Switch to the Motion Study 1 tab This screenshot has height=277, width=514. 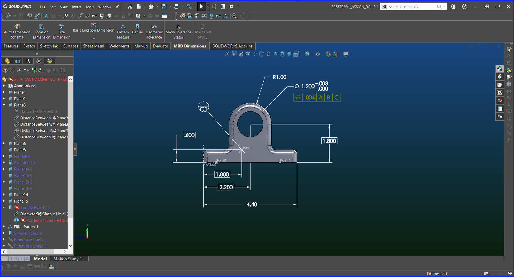(x=68, y=259)
